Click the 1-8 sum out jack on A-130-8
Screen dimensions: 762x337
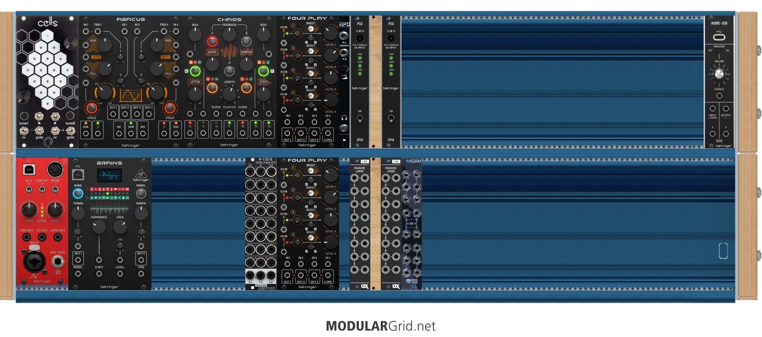point(261,276)
